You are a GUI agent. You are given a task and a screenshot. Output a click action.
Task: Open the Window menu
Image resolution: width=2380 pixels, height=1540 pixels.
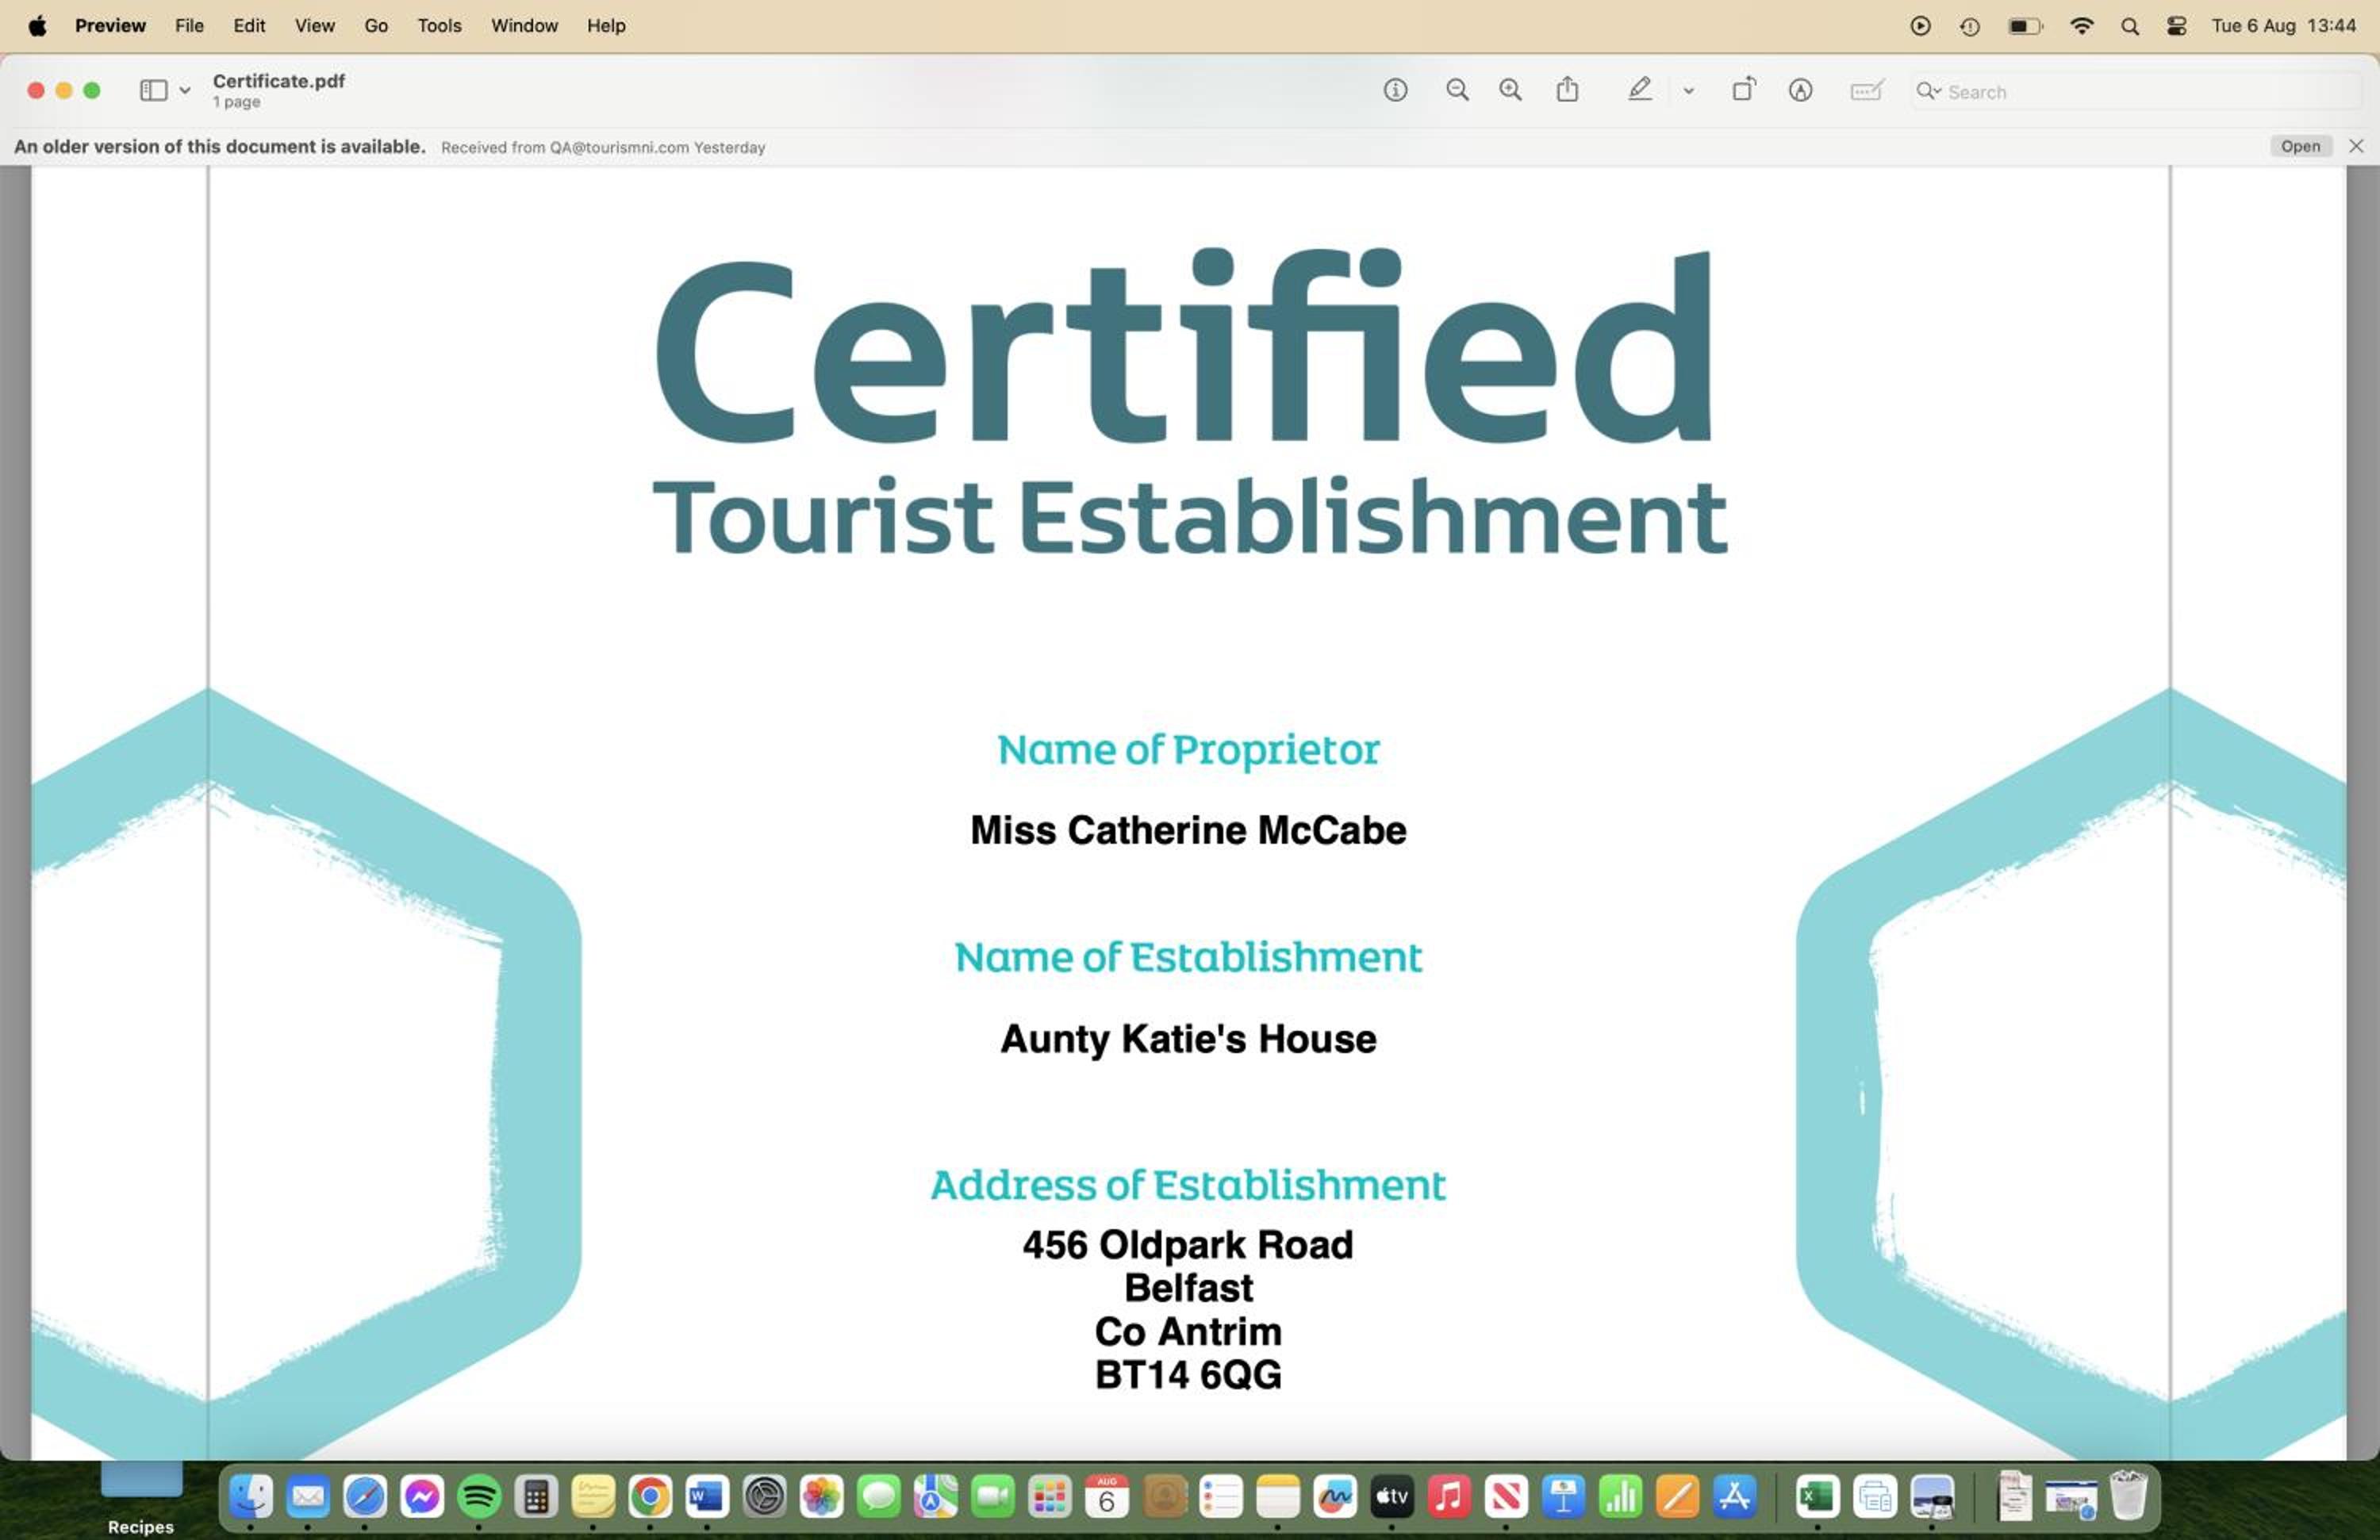coord(524,26)
